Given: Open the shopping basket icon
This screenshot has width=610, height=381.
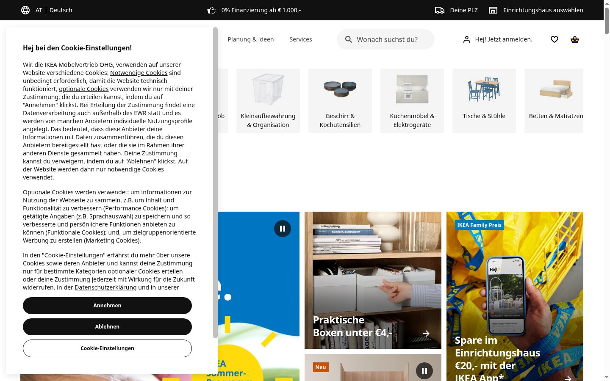Looking at the screenshot, I should coord(575,39).
